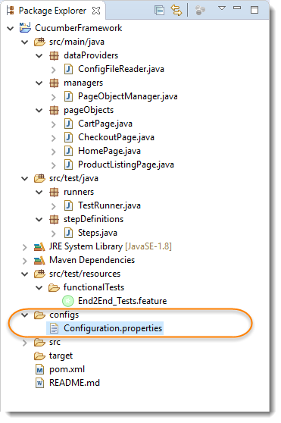
Task: Click the README.md file icon
Action: point(39,383)
